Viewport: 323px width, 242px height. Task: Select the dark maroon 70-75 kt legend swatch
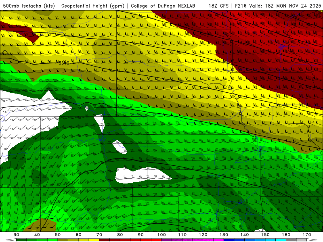pos(105,240)
